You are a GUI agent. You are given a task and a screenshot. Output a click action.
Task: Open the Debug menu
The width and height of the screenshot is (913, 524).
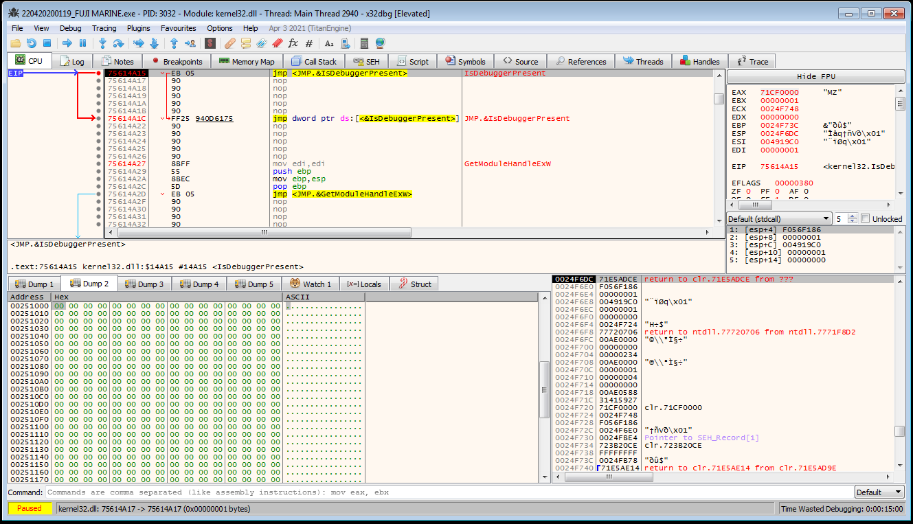70,28
